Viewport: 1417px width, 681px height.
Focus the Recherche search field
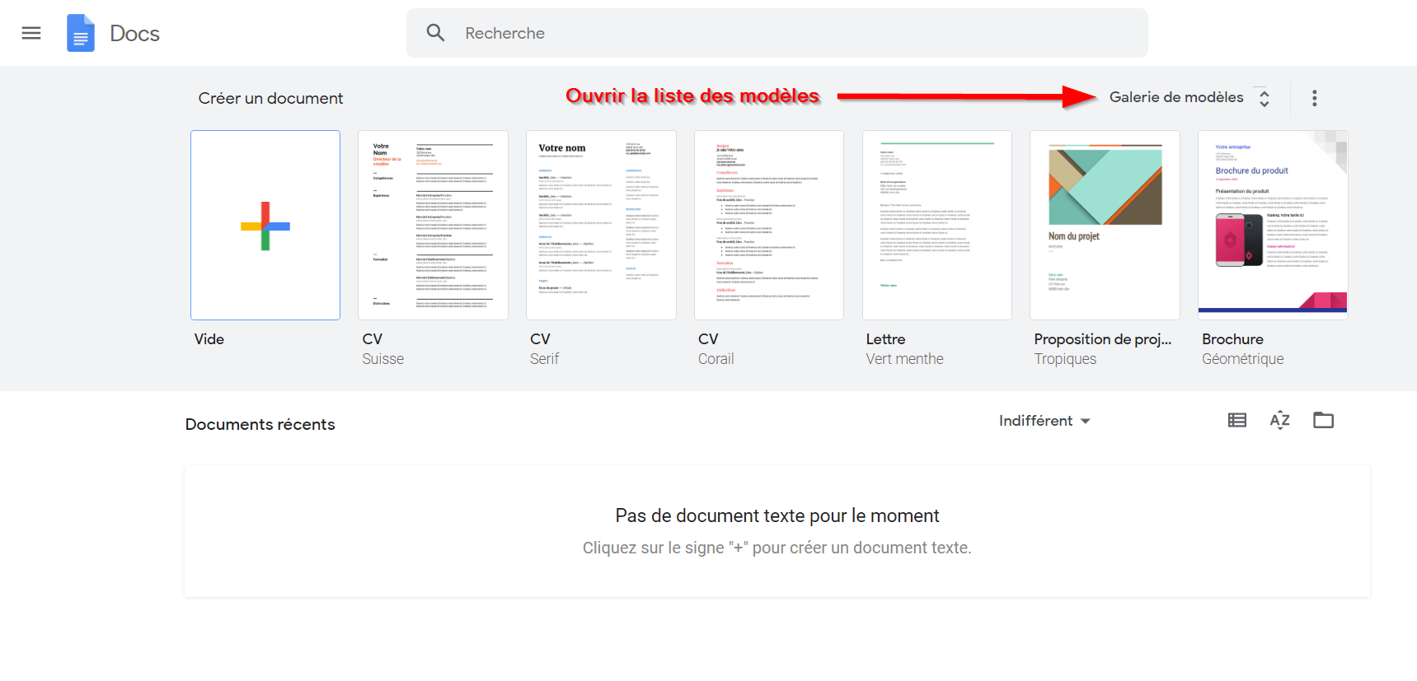pyautogui.click(x=777, y=33)
